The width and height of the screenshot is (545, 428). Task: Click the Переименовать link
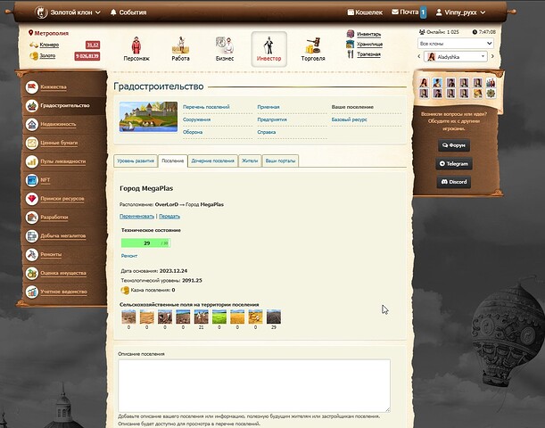pos(136,216)
